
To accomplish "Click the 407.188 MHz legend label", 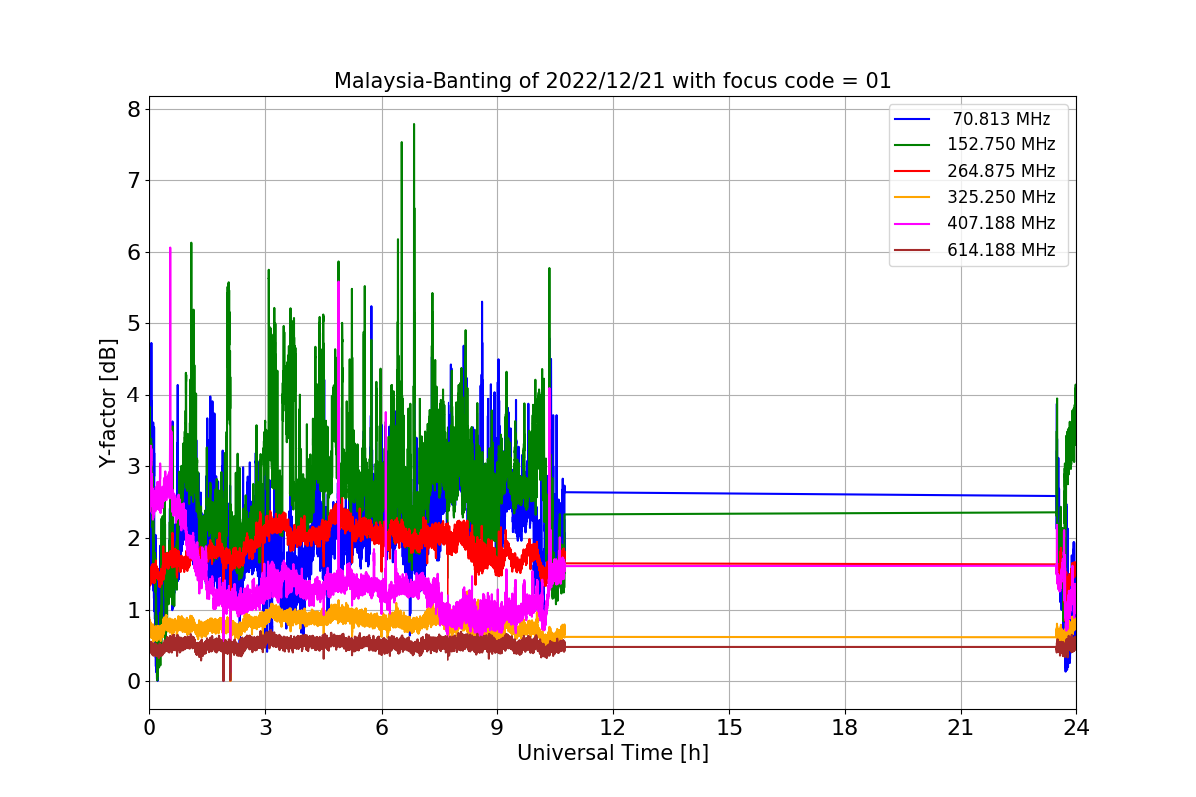I will (x=1001, y=223).
